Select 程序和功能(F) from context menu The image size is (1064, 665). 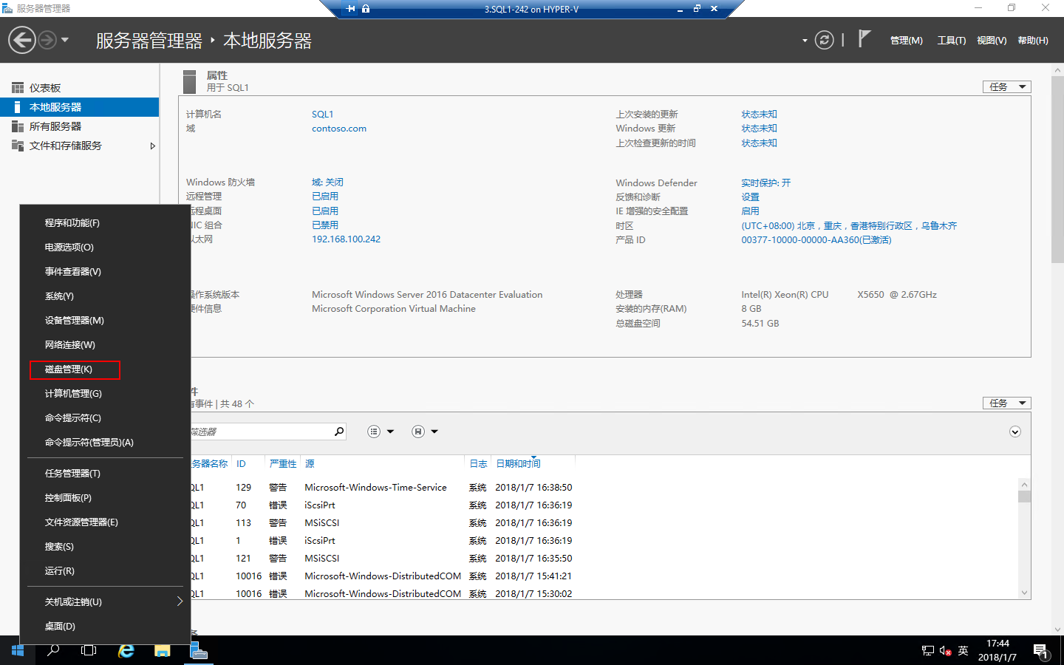(105, 223)
